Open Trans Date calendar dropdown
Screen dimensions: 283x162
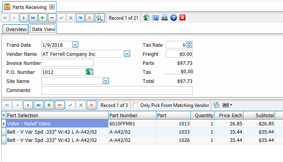[75, 44]
